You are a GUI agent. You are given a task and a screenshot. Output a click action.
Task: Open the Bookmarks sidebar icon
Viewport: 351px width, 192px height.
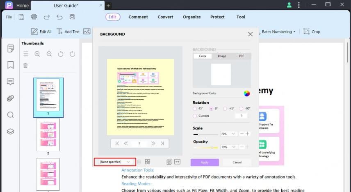pos(11,65)
